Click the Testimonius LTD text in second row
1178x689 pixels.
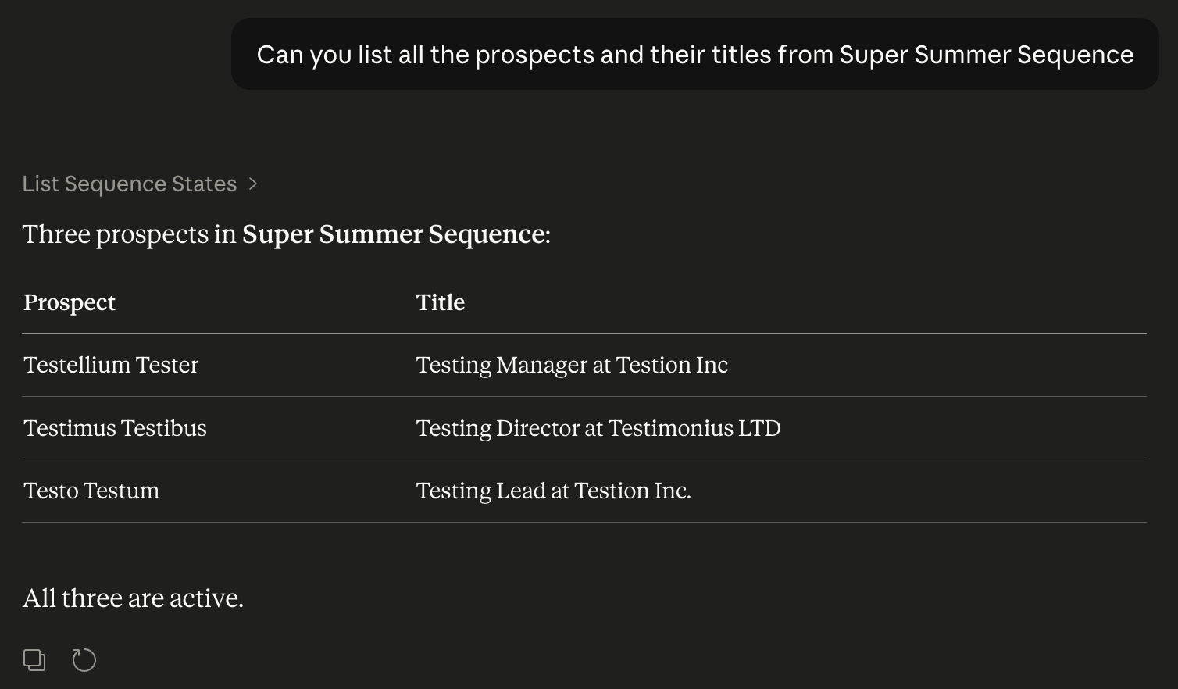coord(694,428)
